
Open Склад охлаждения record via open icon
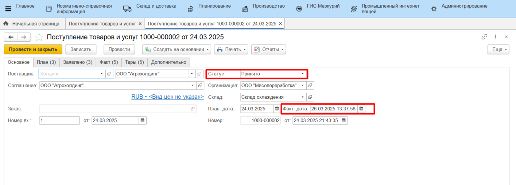tap(310, 97)
